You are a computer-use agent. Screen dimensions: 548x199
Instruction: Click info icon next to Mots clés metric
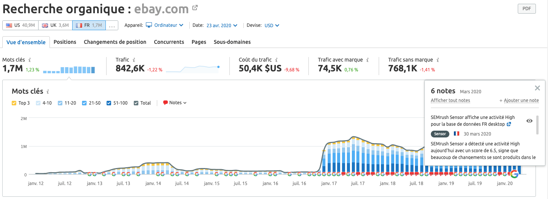click(30, 60)
